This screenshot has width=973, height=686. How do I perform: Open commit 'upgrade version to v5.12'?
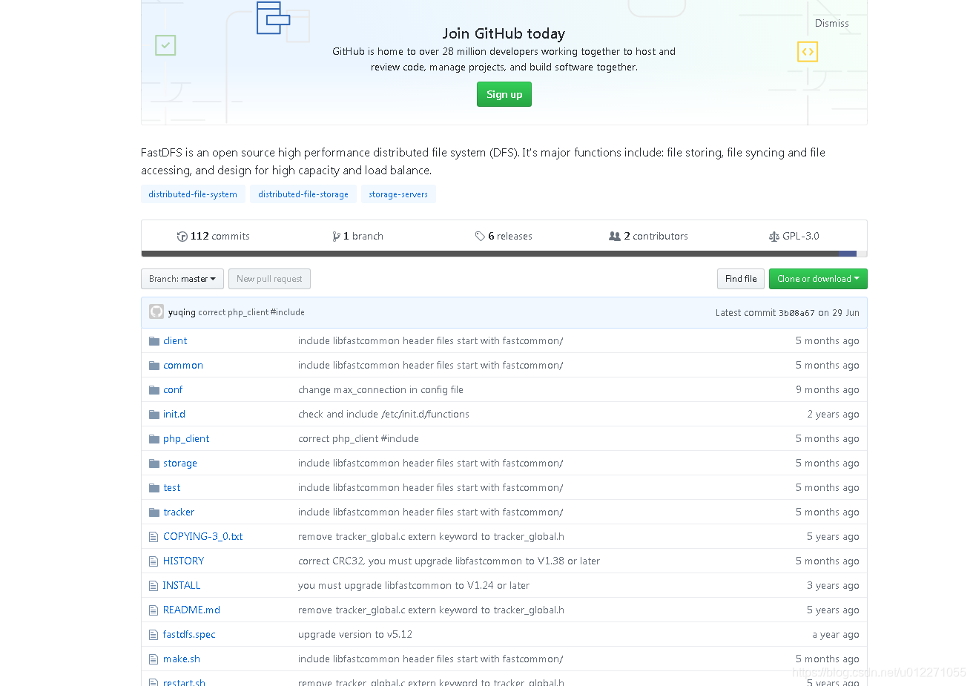point(355,635)
